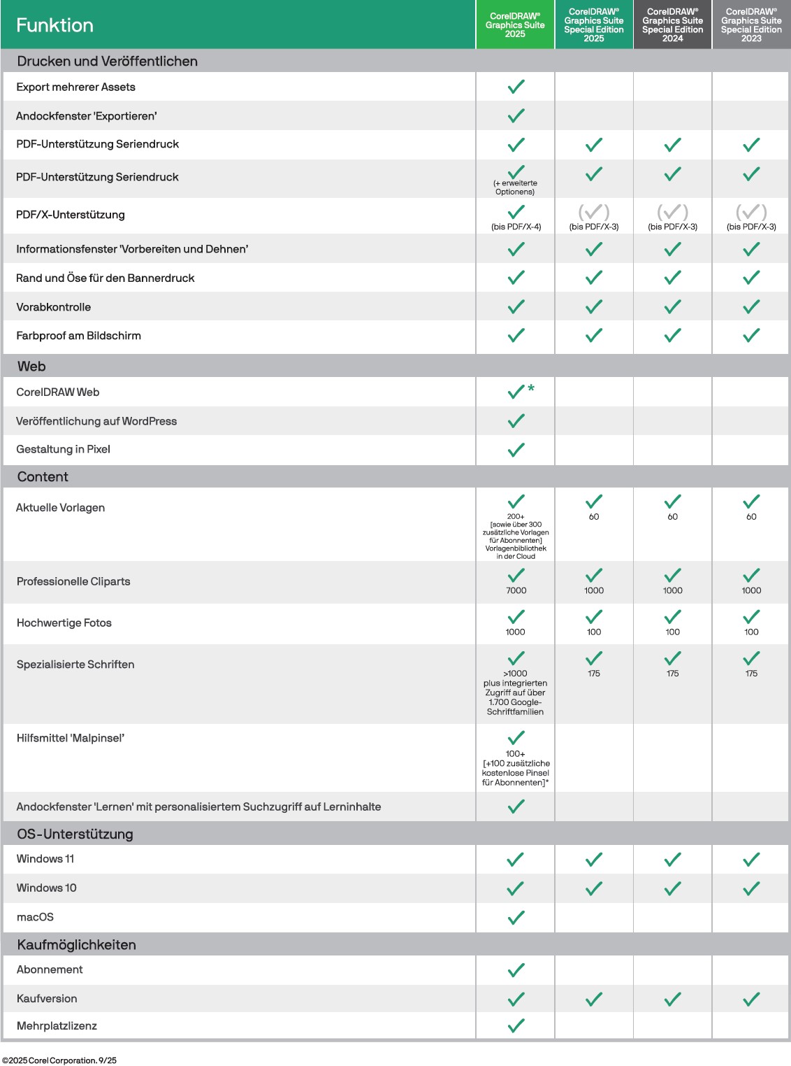
Task: Click the Andockfenster 'Exportieren' checkmark
Action: pos(516,115)
